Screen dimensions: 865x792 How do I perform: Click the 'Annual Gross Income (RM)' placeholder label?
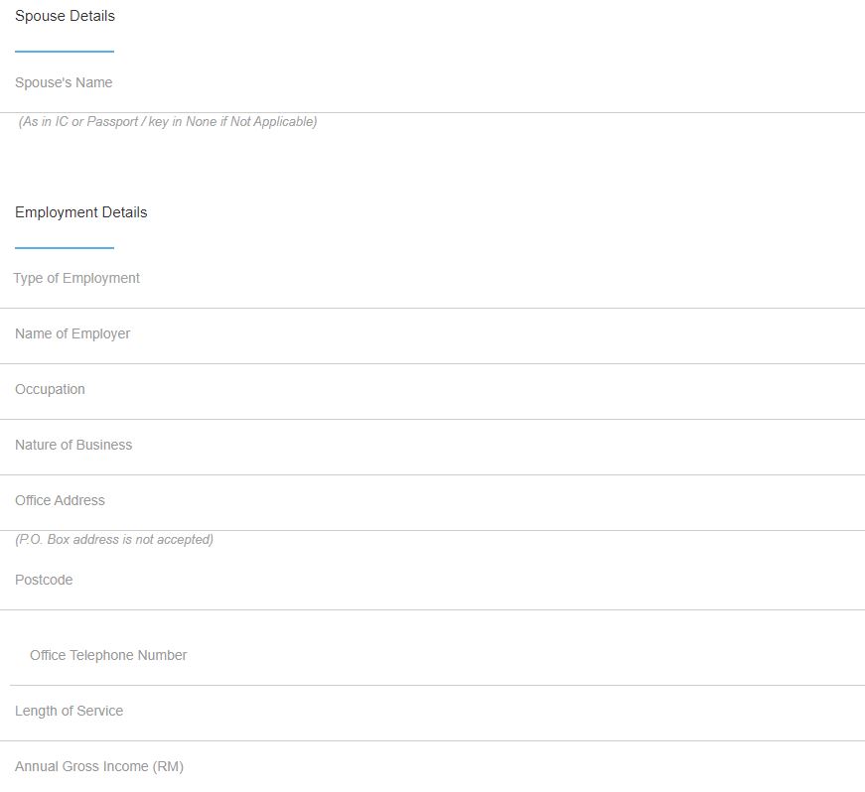[x=99, y=767]
